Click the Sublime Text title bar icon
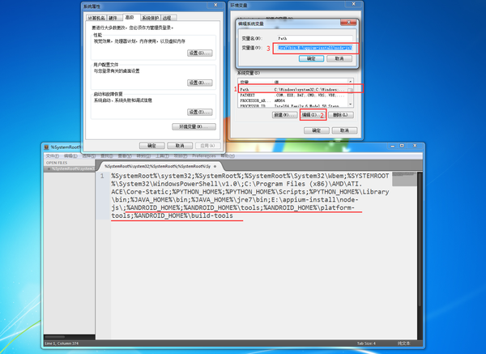 (46, 147)
